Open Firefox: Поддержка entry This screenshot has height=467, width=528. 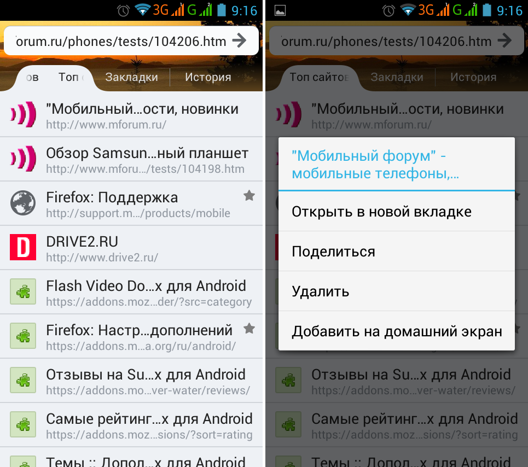pyautogui.click(x=131, y=203)
